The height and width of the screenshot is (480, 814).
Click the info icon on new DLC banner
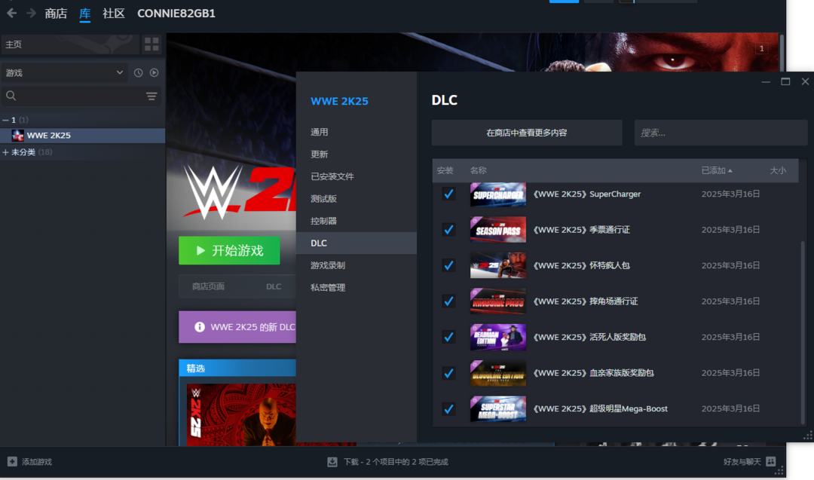(199, 327)
